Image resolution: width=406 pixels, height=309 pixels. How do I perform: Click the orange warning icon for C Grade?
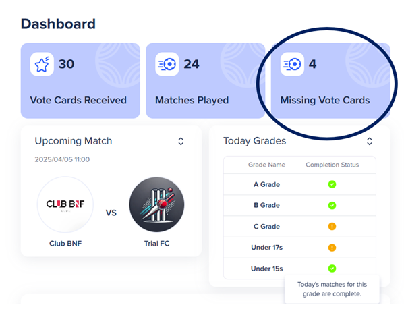pos(332,227)
